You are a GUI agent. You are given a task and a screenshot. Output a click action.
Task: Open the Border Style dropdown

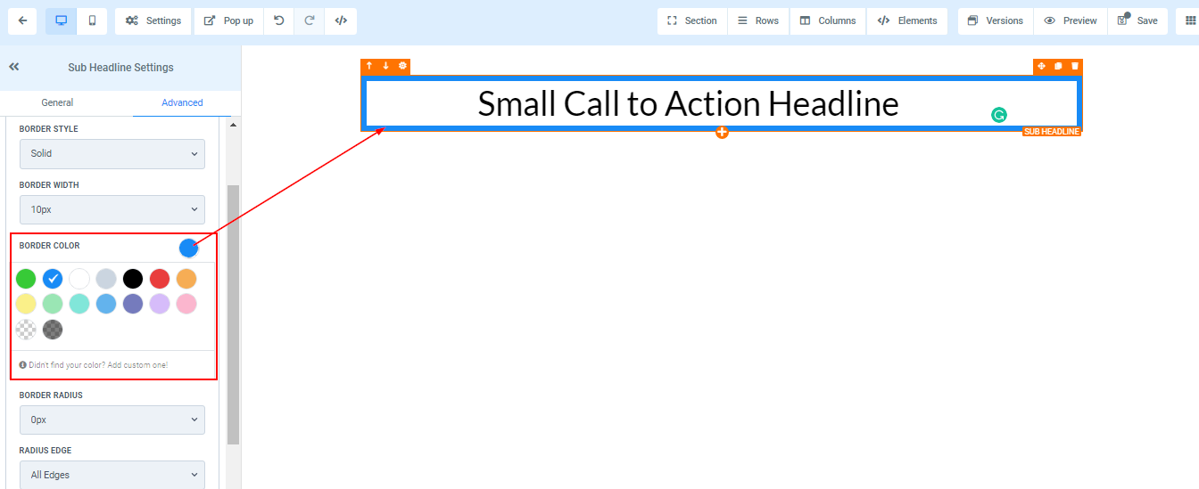coord(112,154)
